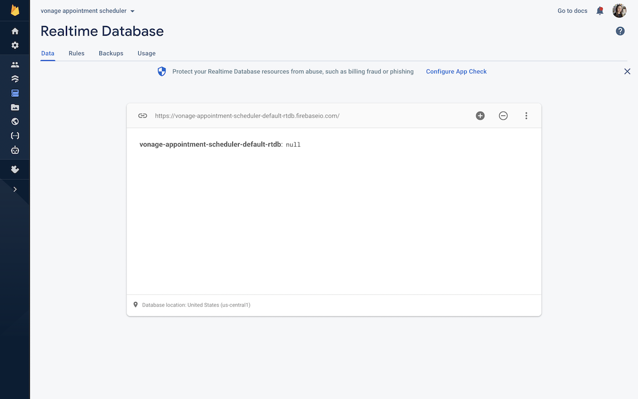
Task: Click the Realtime Database heading
Action: [102, 31]
